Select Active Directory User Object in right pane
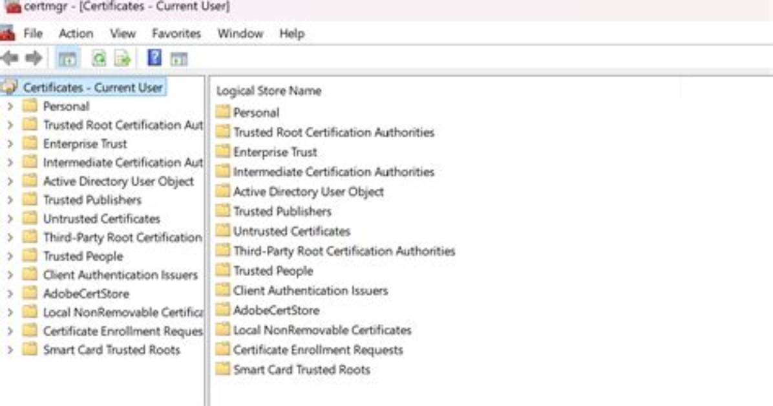This screenshot has width=773, height=406. (308, 191)
